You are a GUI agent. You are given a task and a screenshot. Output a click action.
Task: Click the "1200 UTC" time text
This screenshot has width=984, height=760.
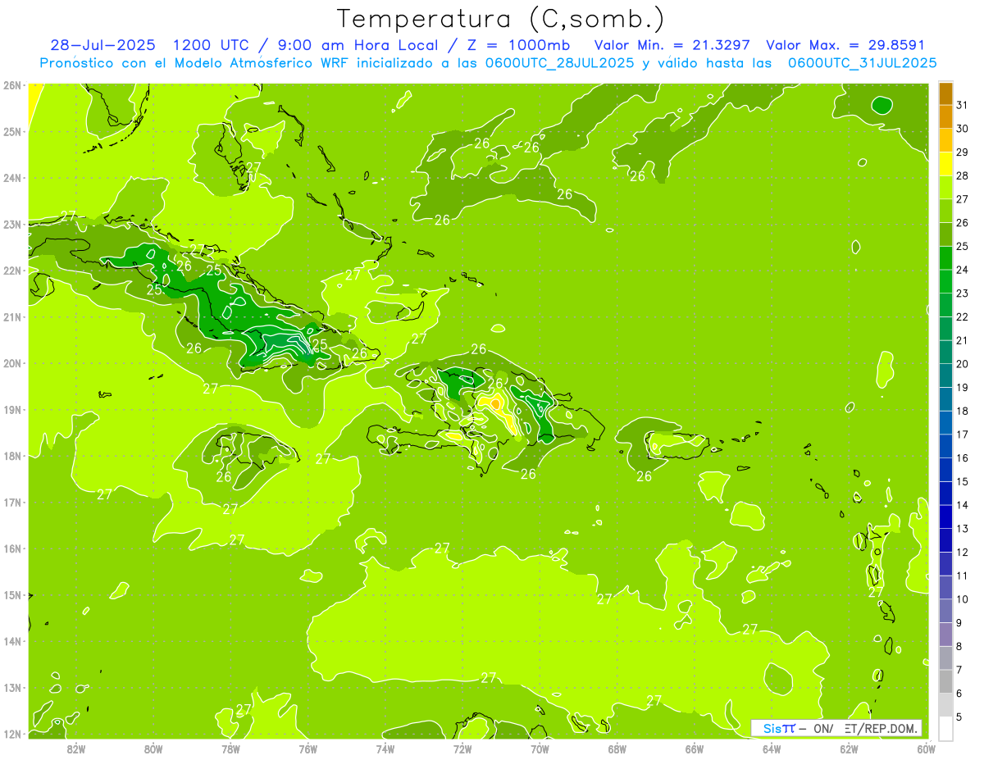click(212, 45)
